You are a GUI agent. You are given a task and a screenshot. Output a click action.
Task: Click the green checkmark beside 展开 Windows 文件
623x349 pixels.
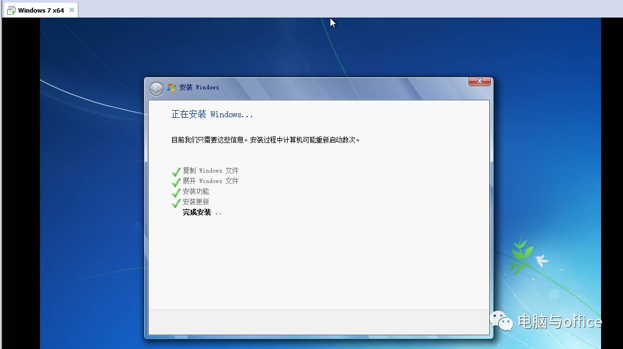click(x=176, y=181)
